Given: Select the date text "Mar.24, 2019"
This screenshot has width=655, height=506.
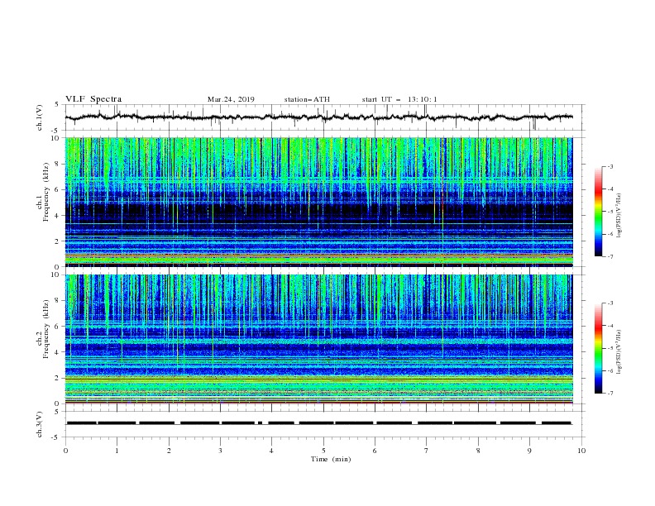Looking at the screenshot, I should [231, 99].
